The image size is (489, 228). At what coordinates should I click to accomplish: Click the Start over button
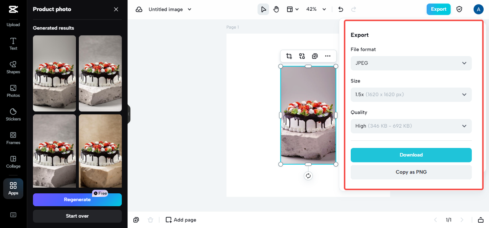tap(77, 216)
